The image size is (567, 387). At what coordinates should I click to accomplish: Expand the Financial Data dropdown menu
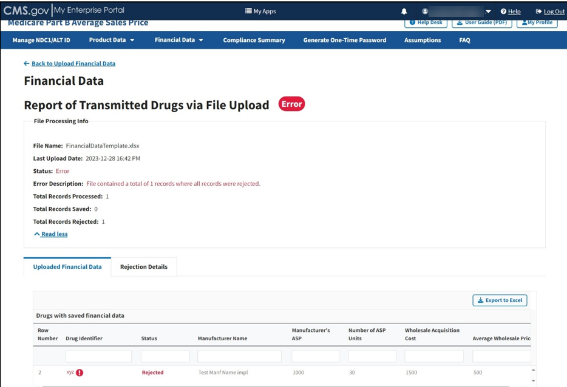179,40
